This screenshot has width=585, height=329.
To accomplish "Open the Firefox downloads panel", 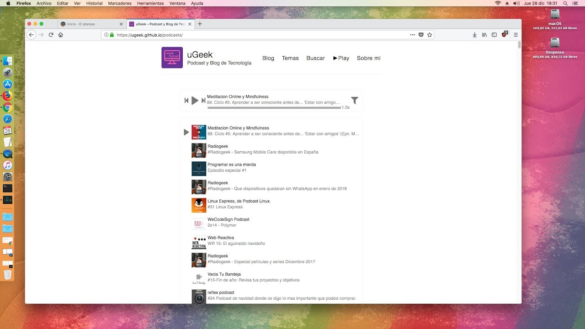I will click(474, 35).
